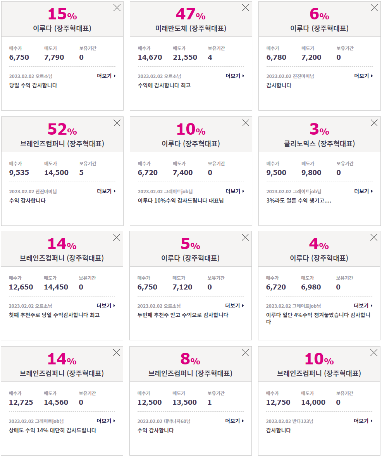This screenshot has width=382, height=456.
Task: Close the 8% 브레인즈컴퍼니 card
Action: (245, 353)
